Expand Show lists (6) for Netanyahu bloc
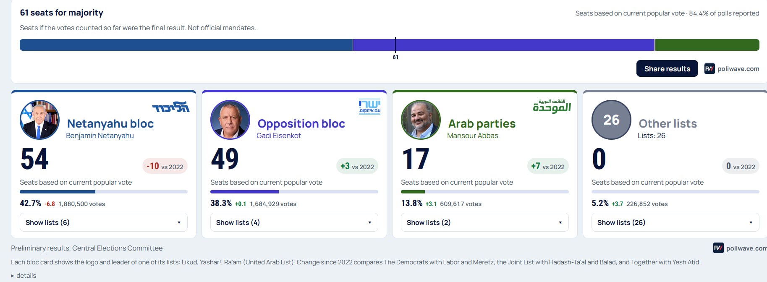Screen dimensions: 767x282 point(104,222)
